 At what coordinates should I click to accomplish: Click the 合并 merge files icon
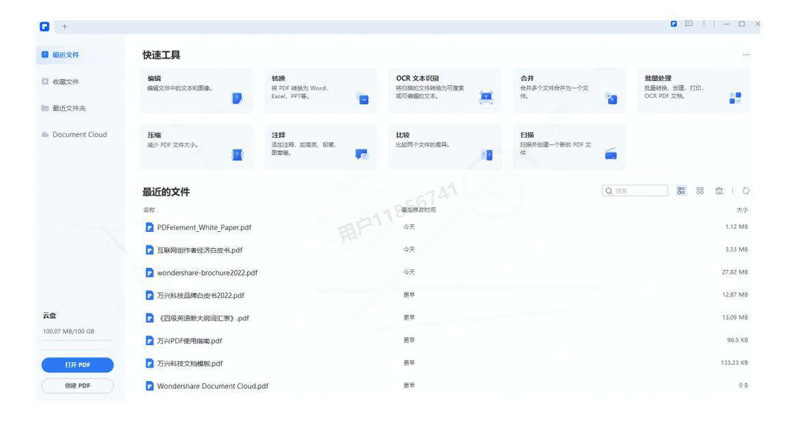(611, 99)
